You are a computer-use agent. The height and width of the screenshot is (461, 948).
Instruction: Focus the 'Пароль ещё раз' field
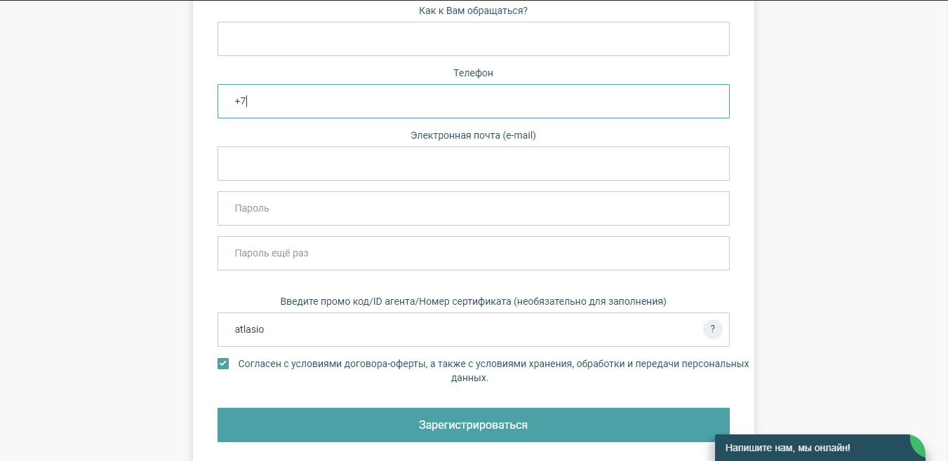(473, 254)
